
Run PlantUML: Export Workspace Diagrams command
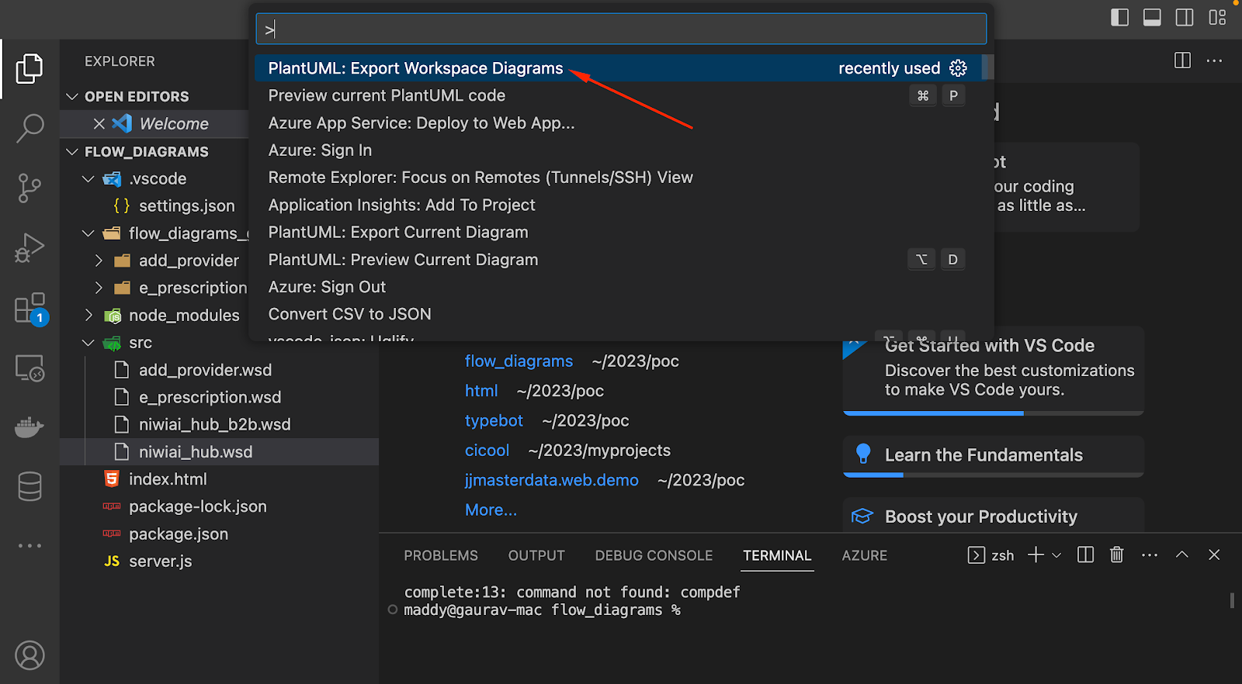pos(619,68)
